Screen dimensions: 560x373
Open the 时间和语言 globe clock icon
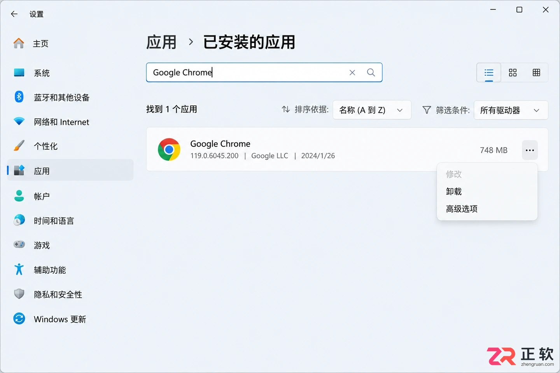19,220
